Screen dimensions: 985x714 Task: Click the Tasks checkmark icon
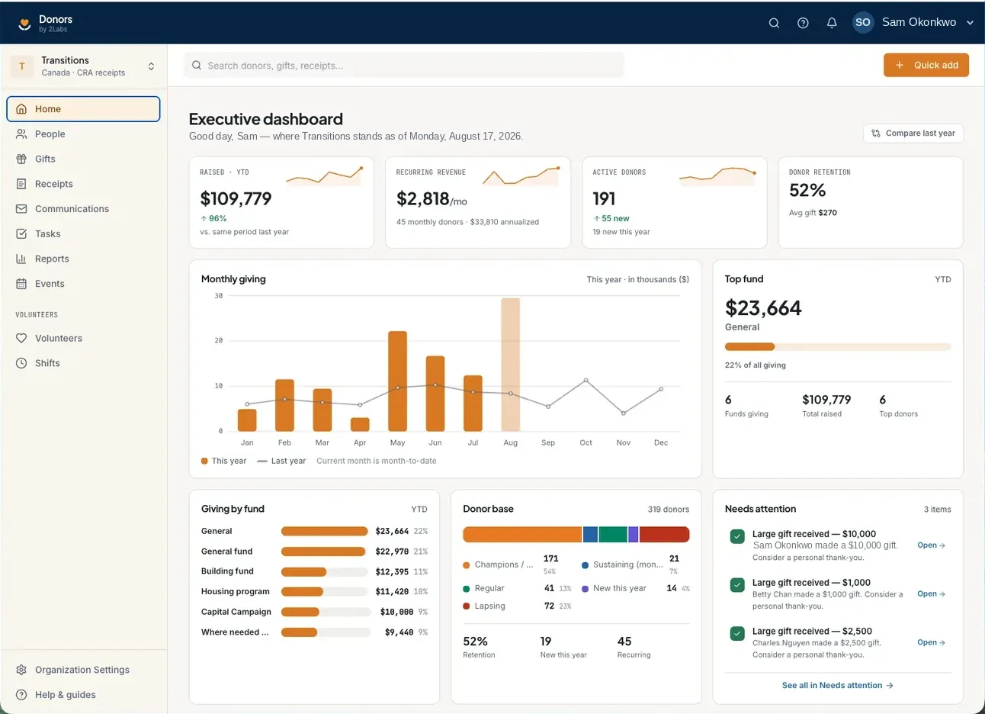click(x=21, y=233)
